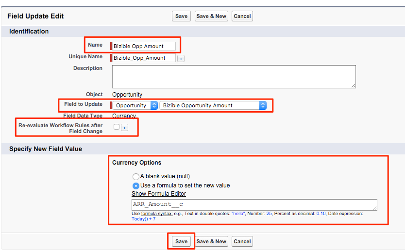This screenshot has height=252, width=405.
Task: Click the formula text box with ARR_Amount__c
Action: 254,204
